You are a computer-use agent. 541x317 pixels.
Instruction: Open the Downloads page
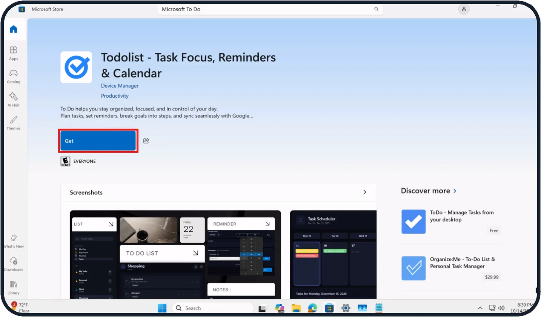coord(14,265)
